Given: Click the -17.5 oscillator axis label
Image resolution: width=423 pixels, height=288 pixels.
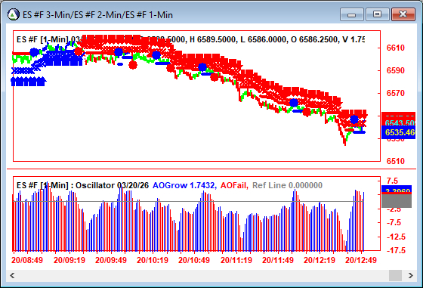Looking at the screenshot, I should point(396,250).
